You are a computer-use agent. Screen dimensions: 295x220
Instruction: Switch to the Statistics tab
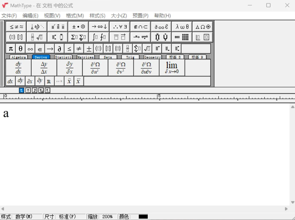(63, 57)
